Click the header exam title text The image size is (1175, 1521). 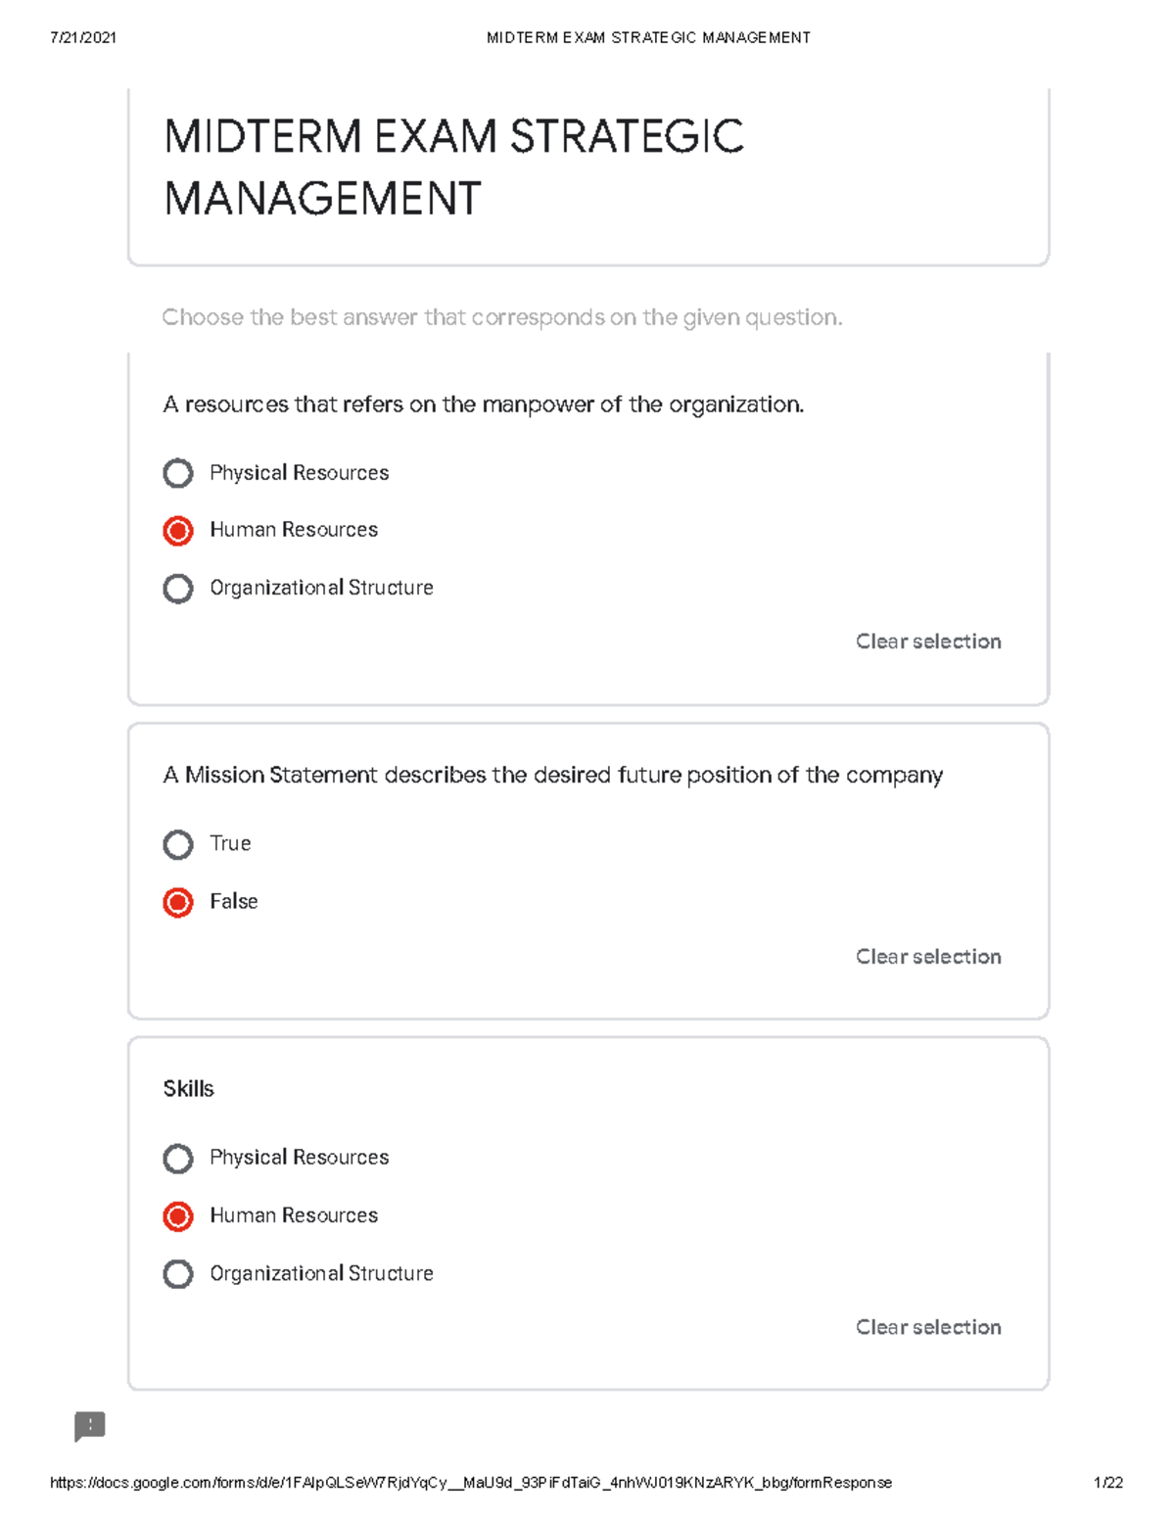[x=649, y=37]
